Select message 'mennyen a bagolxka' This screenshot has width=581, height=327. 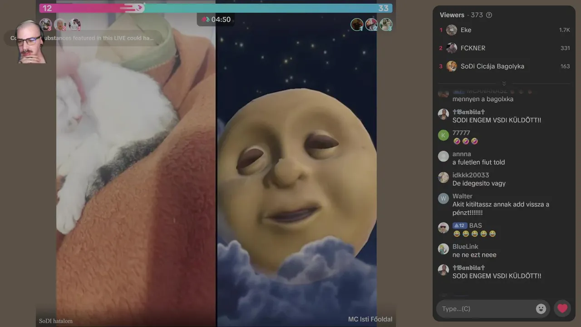483,99
